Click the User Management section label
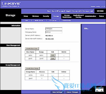Screen dimensions: 106x94 point(13,45)
